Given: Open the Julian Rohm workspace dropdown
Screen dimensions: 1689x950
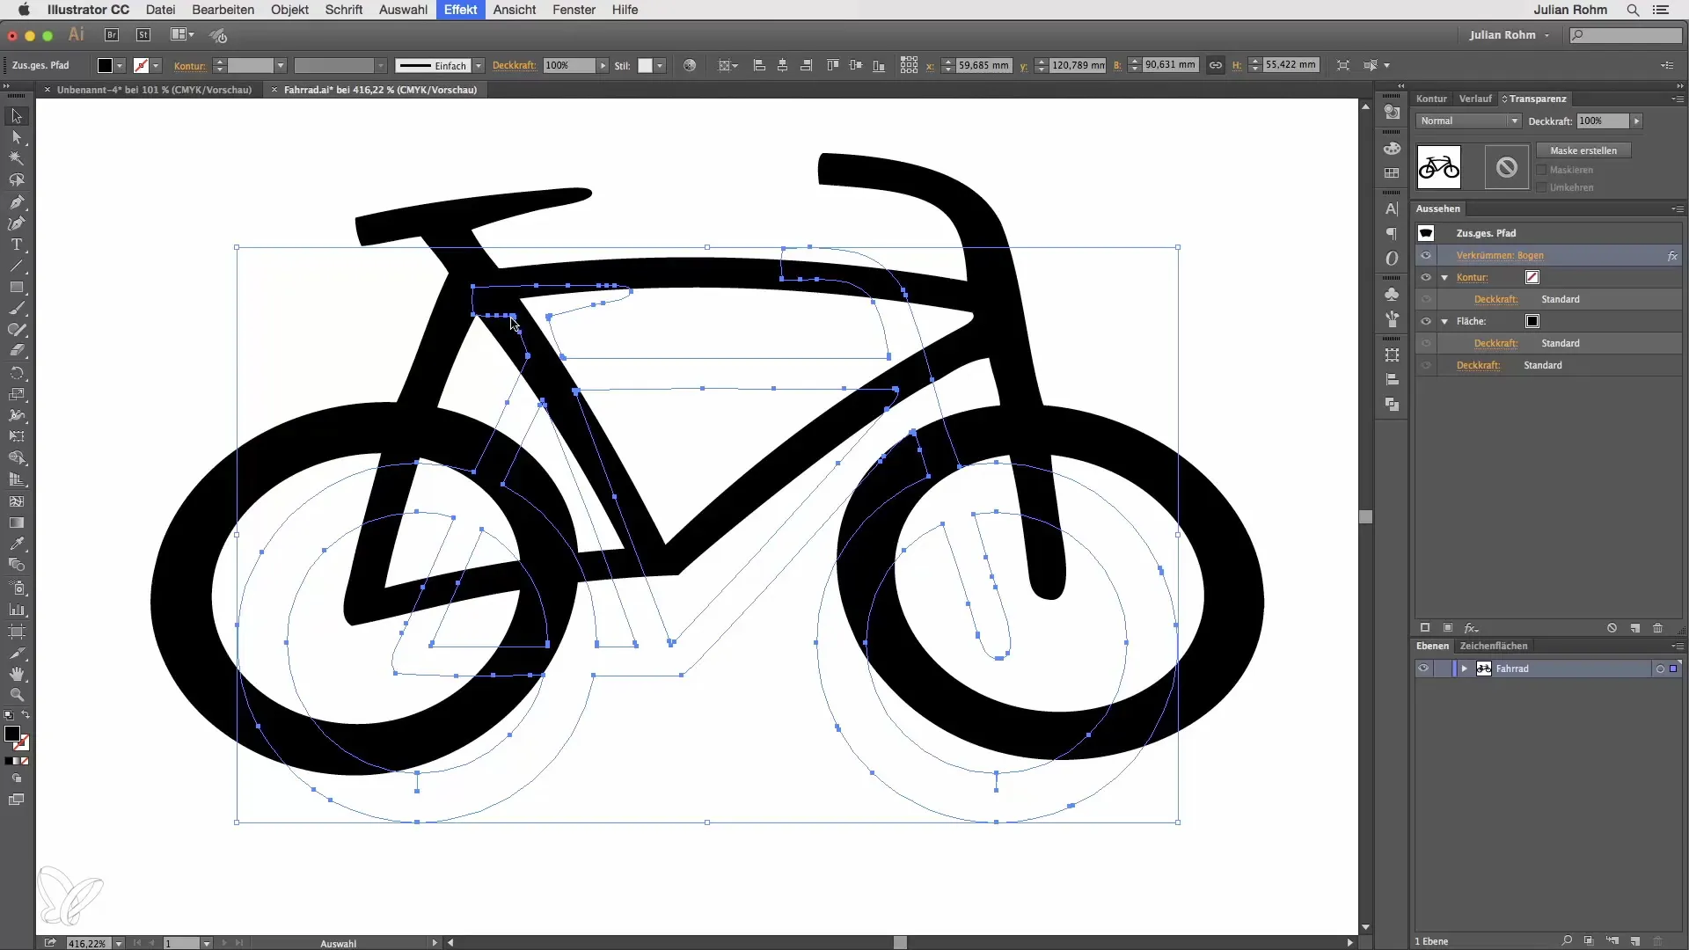Looking at the screenshot, I should pos(1510,35).
